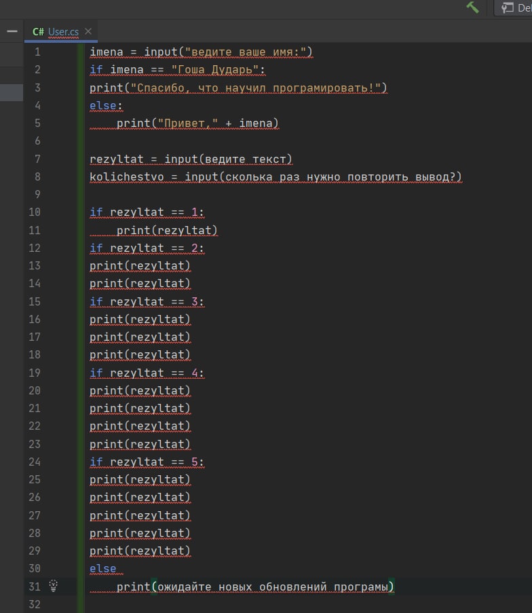Click the empty line 6 in the editor
Screen dimensions: 532x613
point(308,141)
